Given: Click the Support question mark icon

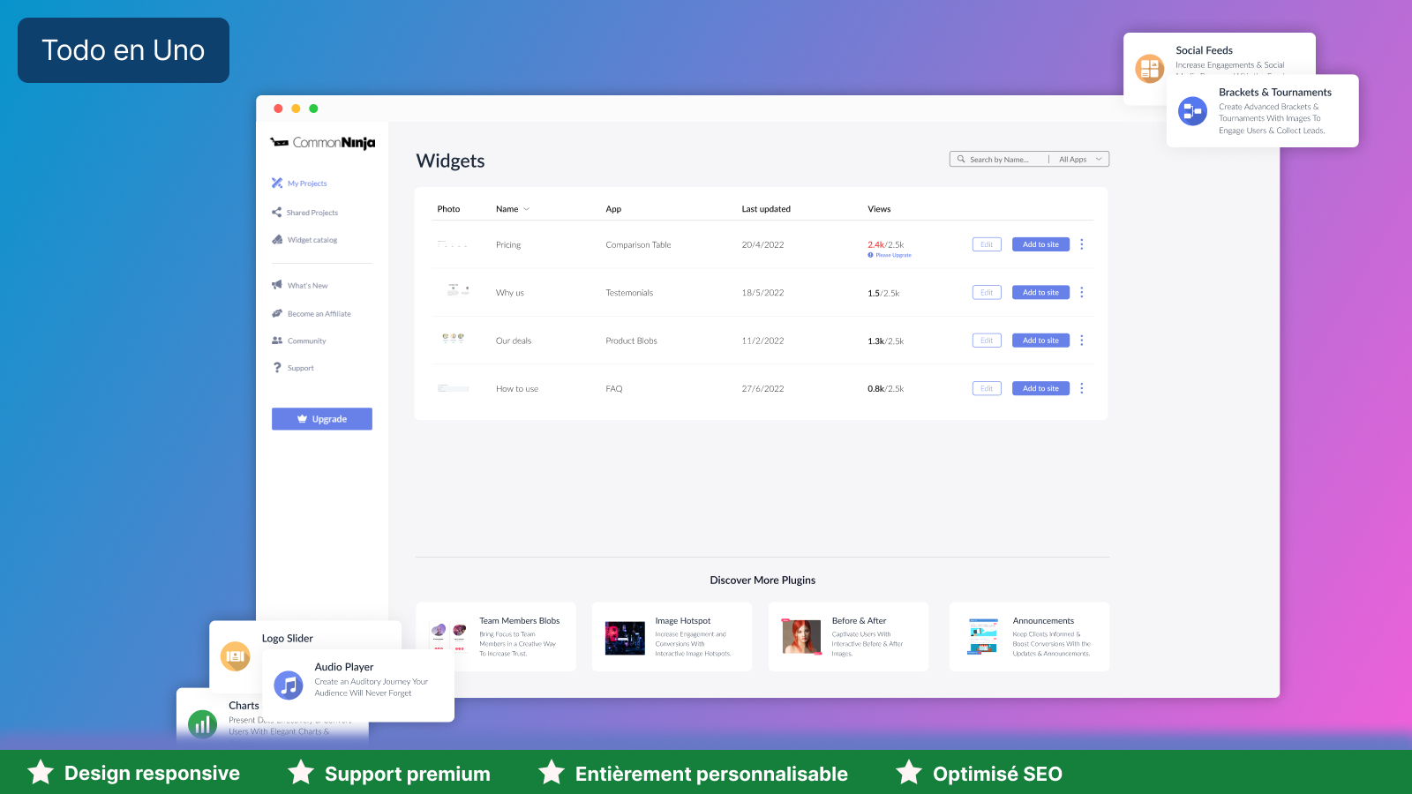Looking at the screenshot, I should (x=277, y=368).
